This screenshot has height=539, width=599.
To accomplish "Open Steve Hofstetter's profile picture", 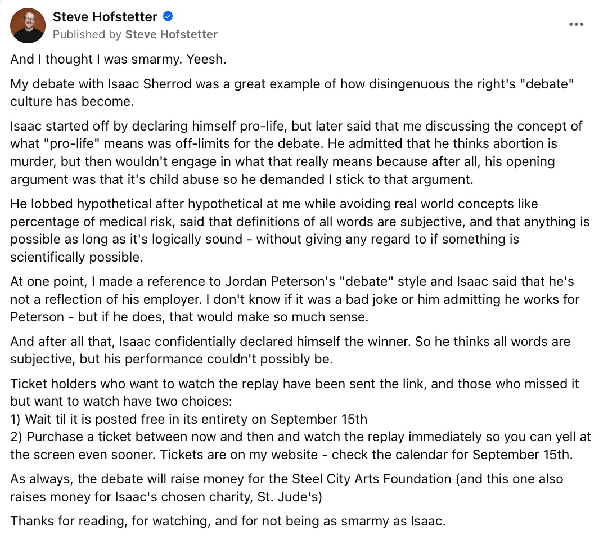I will (x=28, y=25).
